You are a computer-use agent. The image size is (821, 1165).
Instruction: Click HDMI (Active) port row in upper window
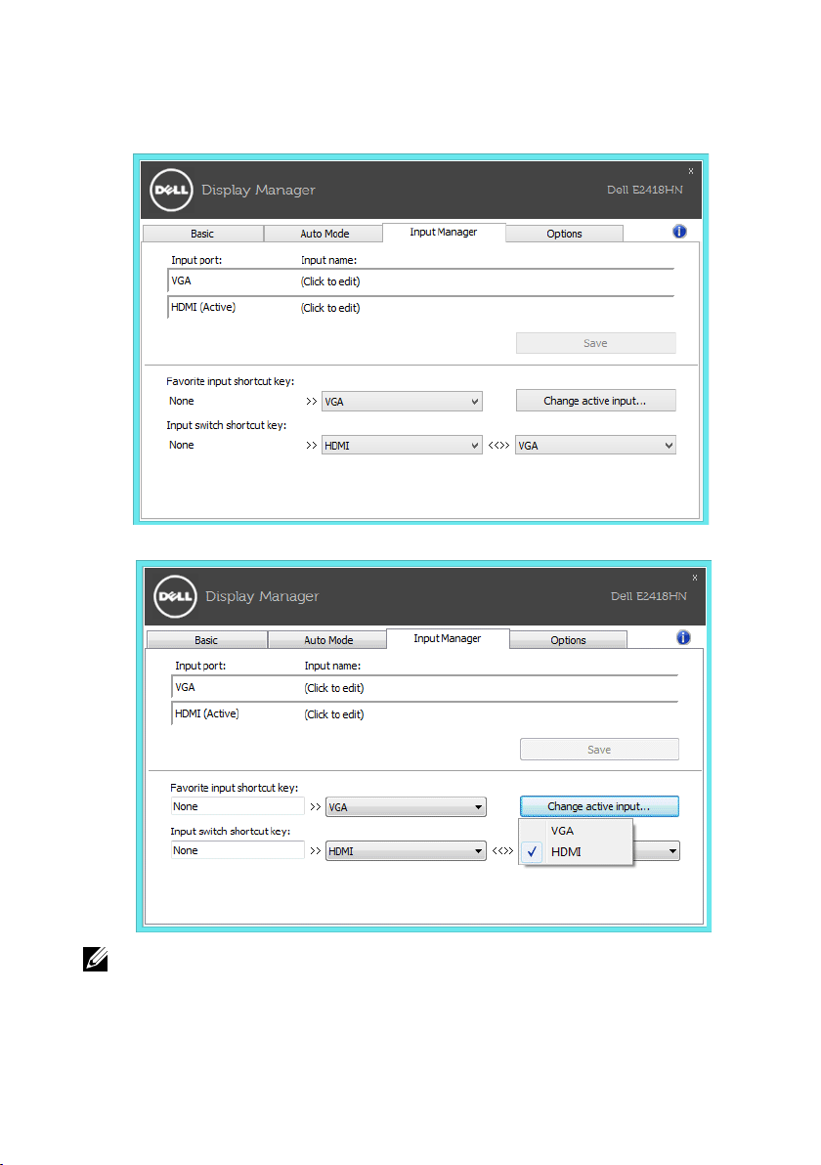(x=420, y=308)
